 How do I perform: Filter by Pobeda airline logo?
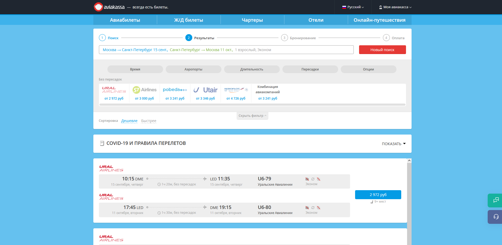(x=175, y=90)
